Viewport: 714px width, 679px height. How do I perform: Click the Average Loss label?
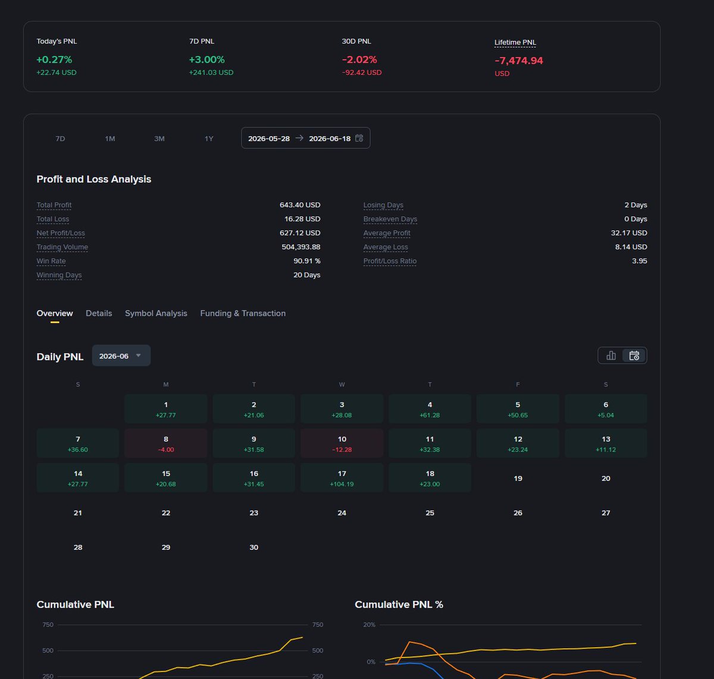(x=386, y=247)
